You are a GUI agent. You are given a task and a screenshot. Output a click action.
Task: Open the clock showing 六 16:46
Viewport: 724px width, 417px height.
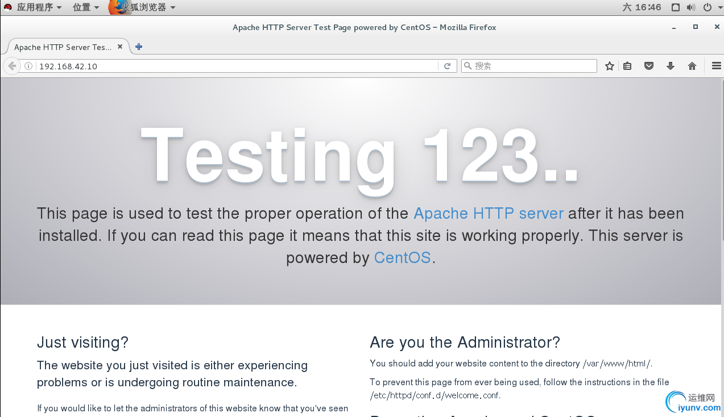642,7
